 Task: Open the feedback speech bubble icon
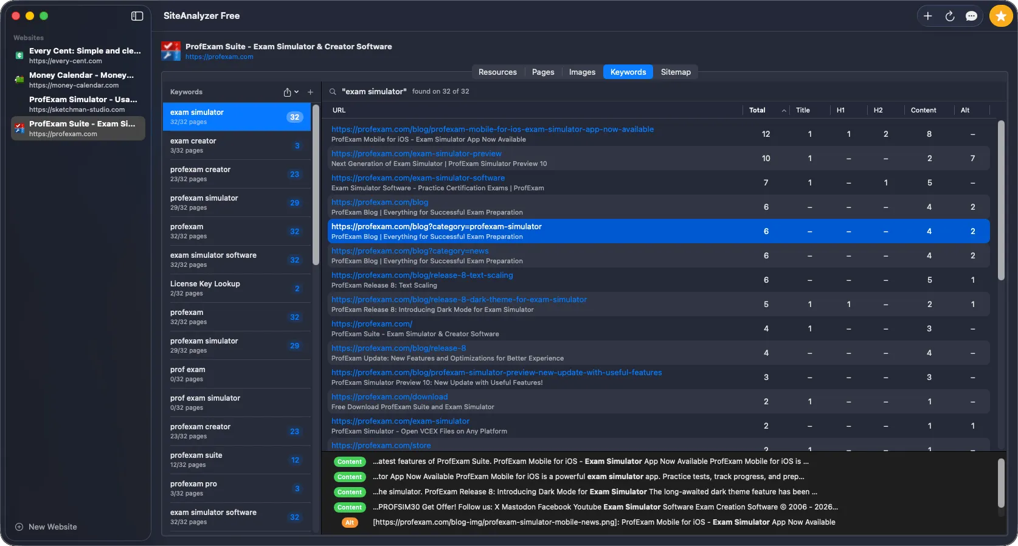pyautogui.click(x=971, y=16)
